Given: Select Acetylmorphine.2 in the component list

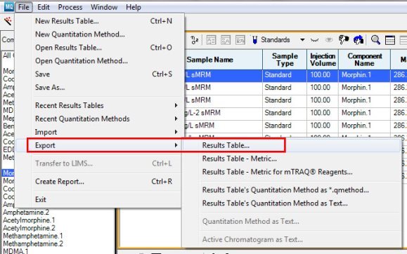Looking at the screenshot, I should pos(29,228).
